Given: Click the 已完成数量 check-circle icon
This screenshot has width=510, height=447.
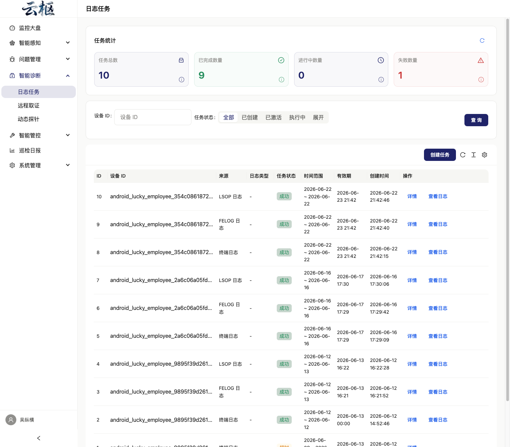Looking at the screenshot, I should [281, 60].
